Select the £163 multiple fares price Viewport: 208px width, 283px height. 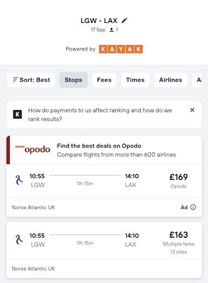click(179, 243)
